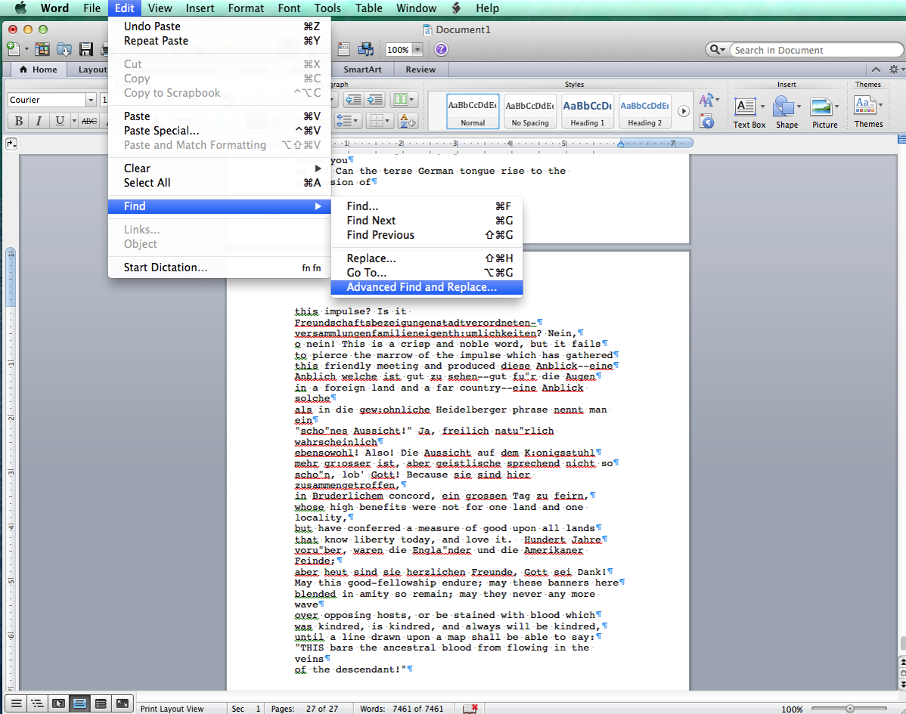This screenshot has width=906, height=714.
Task: Switch to Draft view in status bar
Action: tap(15, 703)
